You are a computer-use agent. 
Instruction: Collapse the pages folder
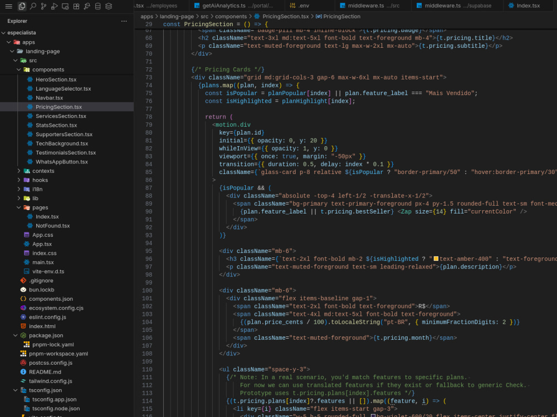click(19, 207)
